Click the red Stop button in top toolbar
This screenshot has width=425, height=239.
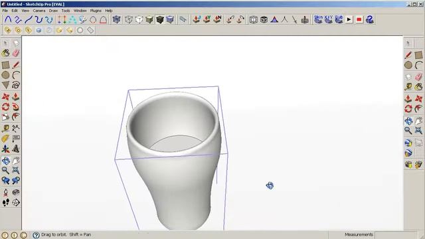pos(359,19)
